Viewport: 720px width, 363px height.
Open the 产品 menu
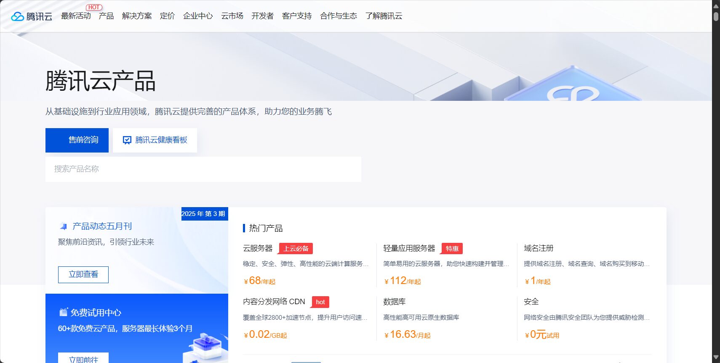pos(106,16)
